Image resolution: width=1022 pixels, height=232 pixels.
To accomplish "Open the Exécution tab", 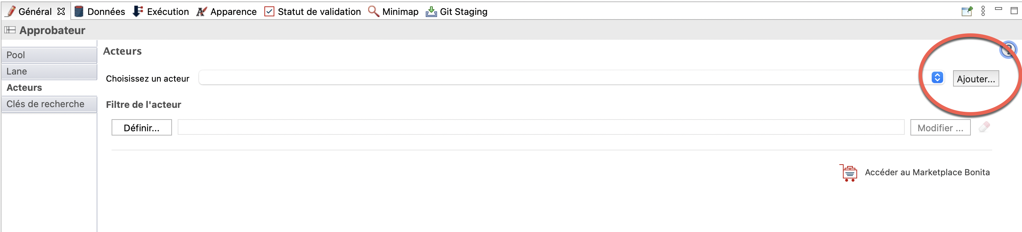I will (x=161, y=11).
